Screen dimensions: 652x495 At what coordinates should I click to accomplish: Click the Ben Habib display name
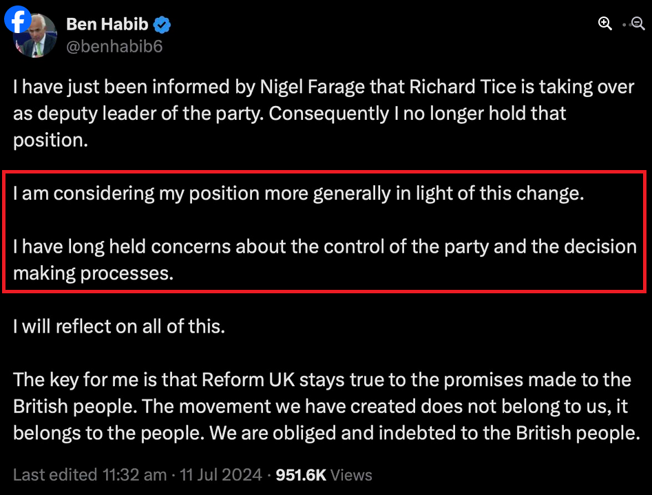click(108, 25)
